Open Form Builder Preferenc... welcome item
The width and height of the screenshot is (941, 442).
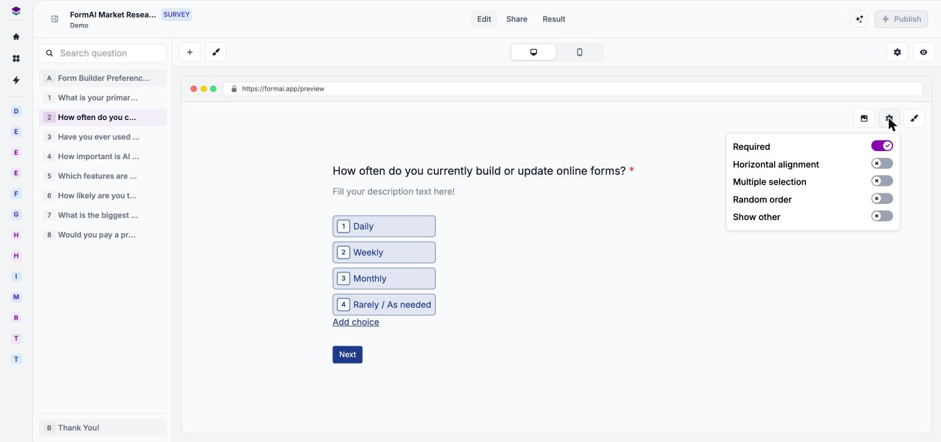click(x=103, y=78)
